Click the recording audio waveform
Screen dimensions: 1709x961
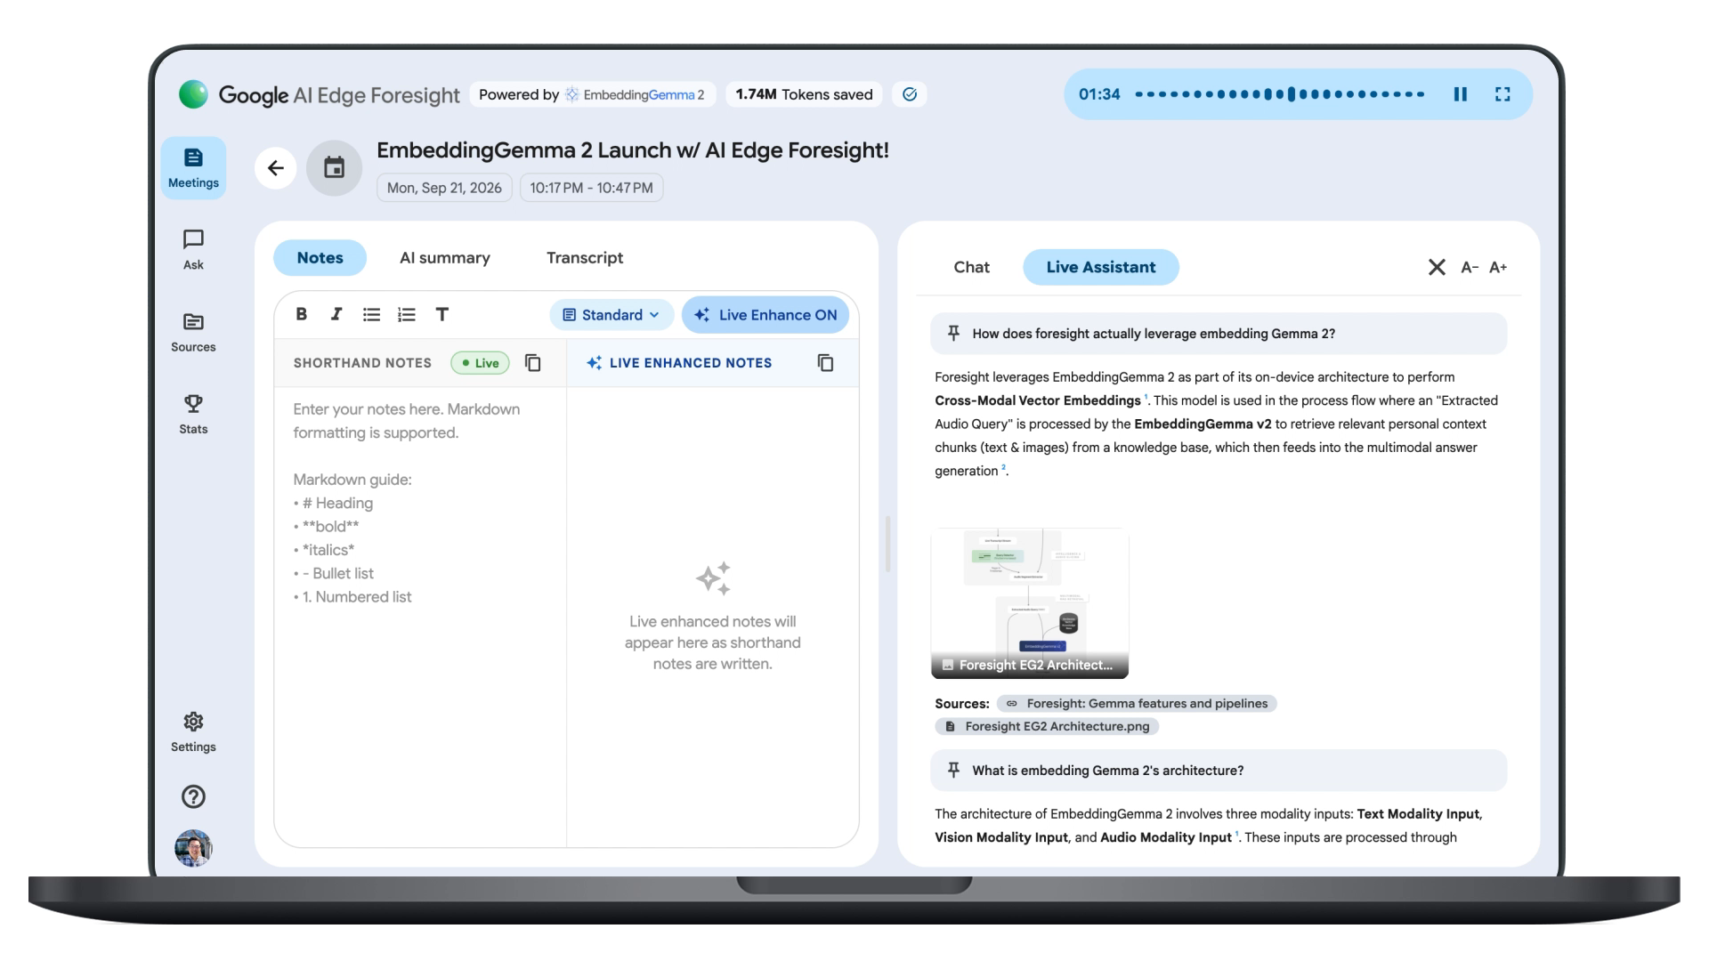1279,94
